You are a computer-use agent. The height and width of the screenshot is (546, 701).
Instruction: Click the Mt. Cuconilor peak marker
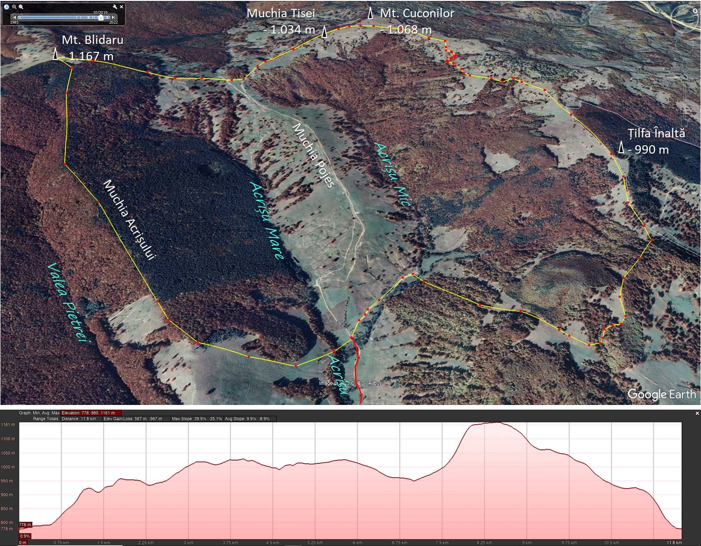[x=371, y=14]
